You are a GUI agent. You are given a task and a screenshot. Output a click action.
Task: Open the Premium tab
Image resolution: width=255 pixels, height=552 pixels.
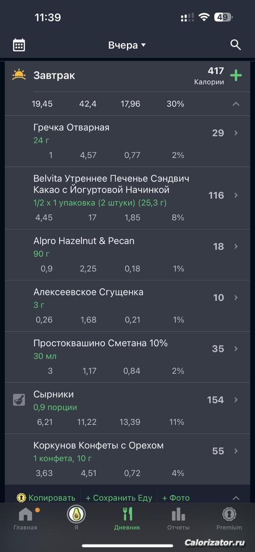pos(229,519)
